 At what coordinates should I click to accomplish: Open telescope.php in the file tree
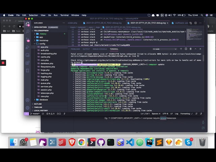tap(47, 93)
